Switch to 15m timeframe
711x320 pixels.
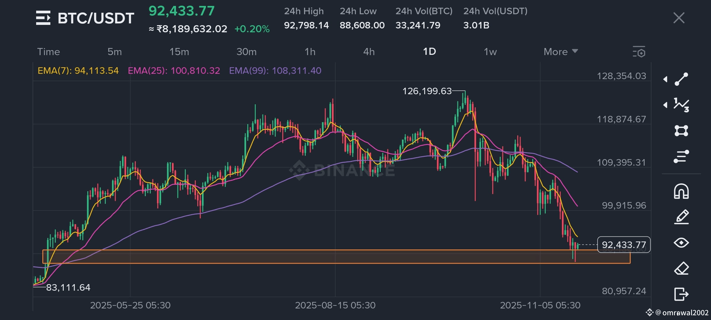pos(179,52)
